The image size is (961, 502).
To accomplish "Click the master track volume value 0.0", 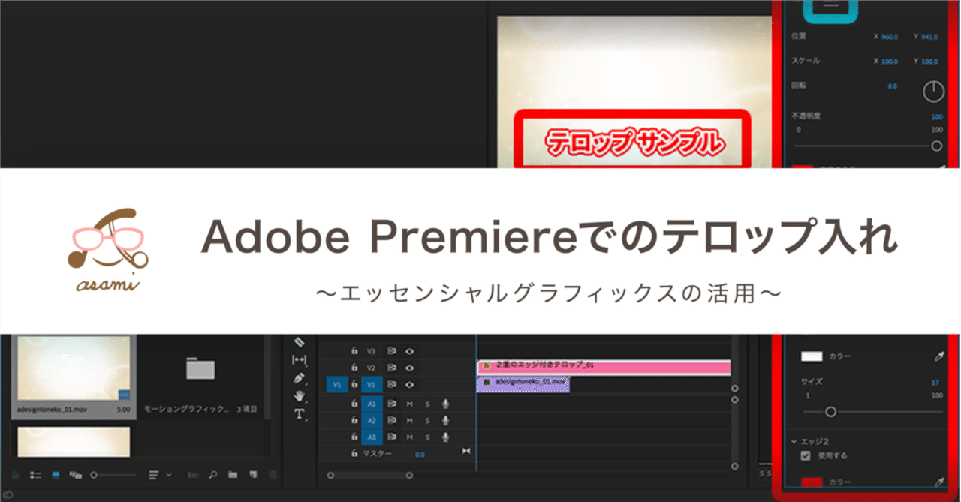I will 420,454.
